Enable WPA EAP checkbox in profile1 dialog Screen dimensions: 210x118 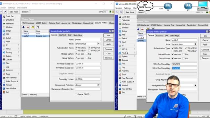(76, 50)
